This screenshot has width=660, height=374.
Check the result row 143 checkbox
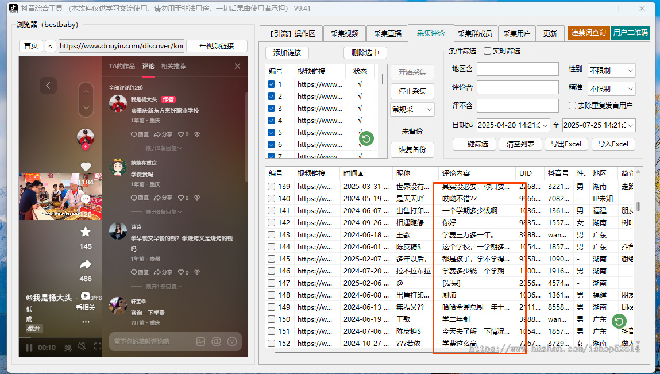click(272, 234)
